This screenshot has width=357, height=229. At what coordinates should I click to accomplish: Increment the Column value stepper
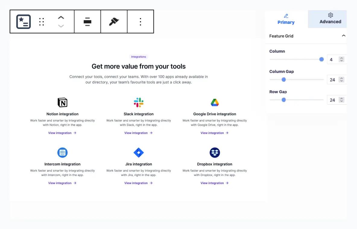point(341,58)
